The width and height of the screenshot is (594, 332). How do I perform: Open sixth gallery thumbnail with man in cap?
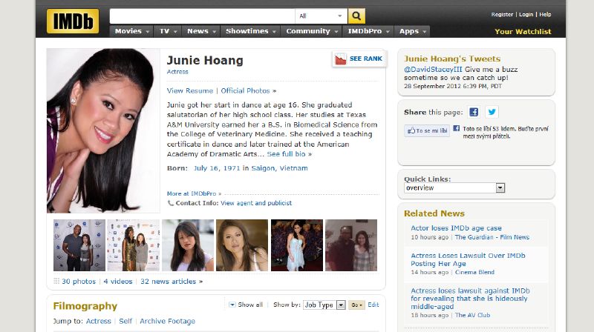click(x=351, y=245)
